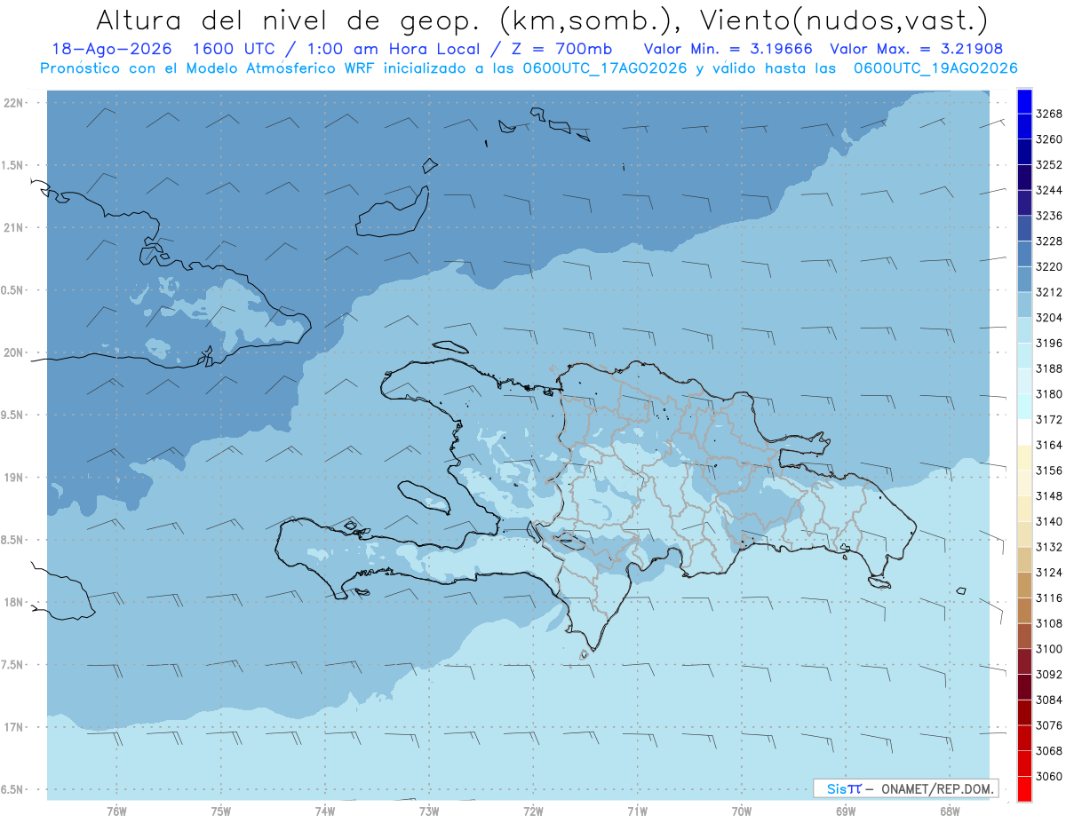Pick the legend swatch between 3212 and 3220

point(1024,279)
